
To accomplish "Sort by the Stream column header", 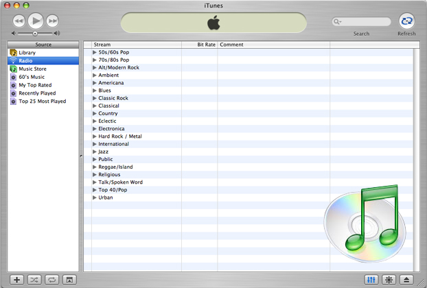I will [x=137, y=45].
